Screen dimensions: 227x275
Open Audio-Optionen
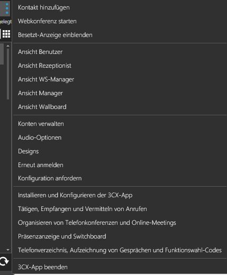(120, 137)
